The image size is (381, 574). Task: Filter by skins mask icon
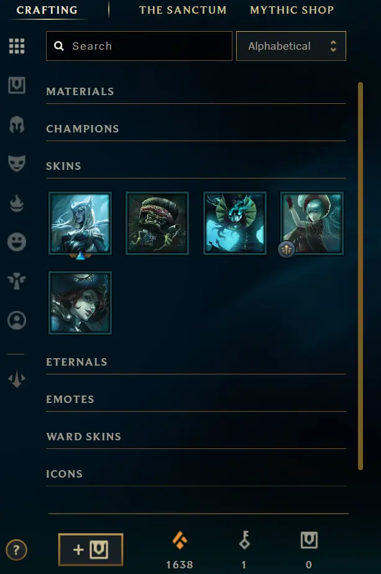click(17, 164)
